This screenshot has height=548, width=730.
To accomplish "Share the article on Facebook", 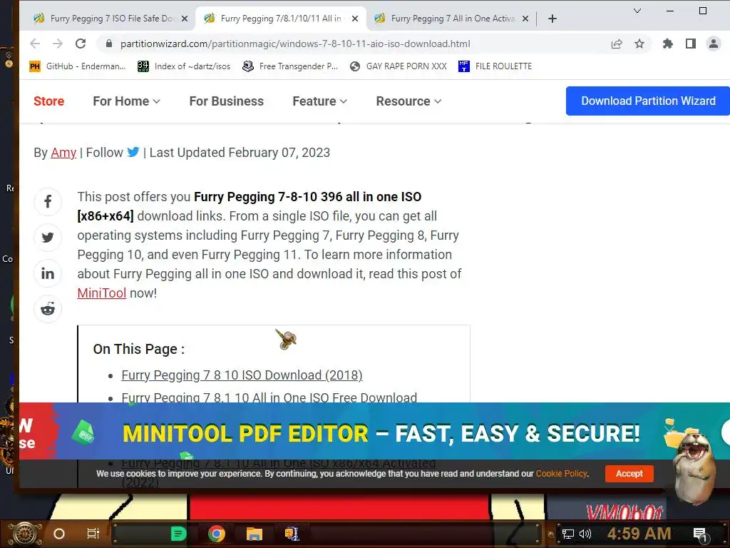I will click(x=48, y=202).
